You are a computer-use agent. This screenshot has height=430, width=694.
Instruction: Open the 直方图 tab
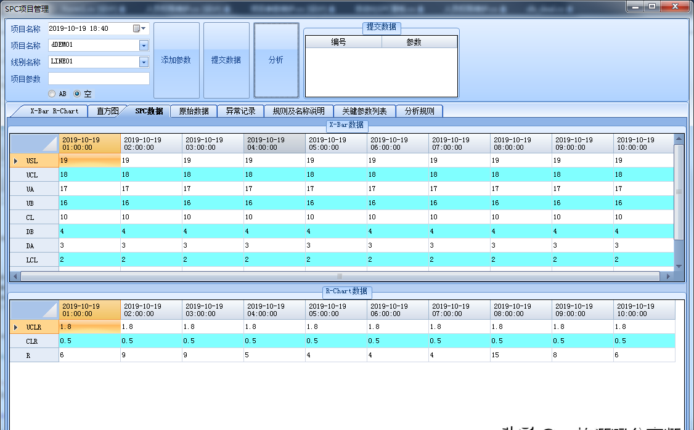pos(107,112)
